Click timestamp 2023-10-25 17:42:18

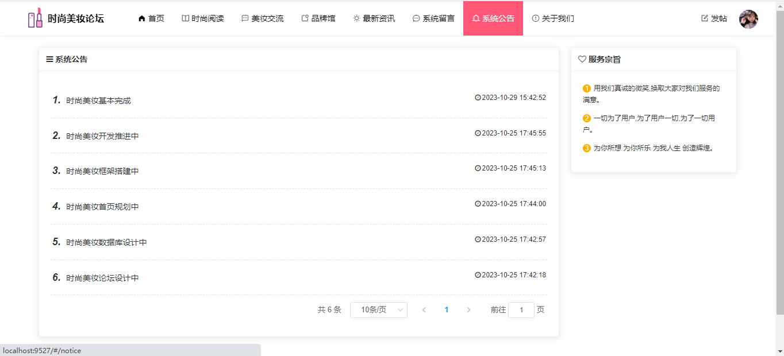click(x=514, y=275)
